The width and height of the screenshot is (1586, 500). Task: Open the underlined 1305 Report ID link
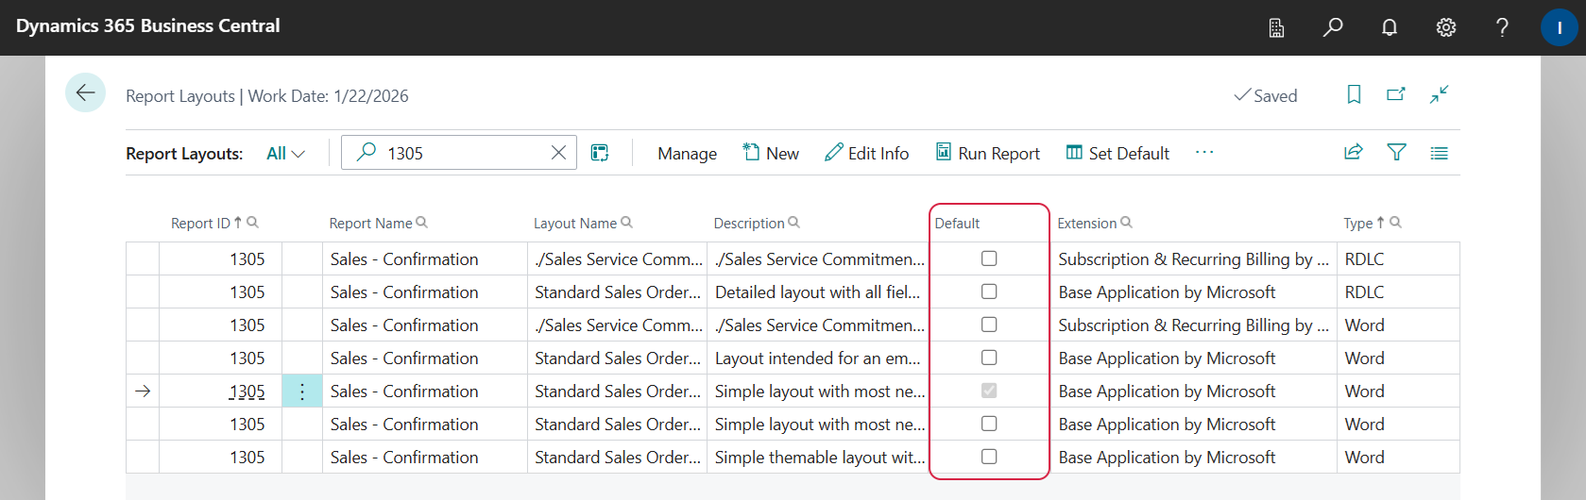pos(247,392)
